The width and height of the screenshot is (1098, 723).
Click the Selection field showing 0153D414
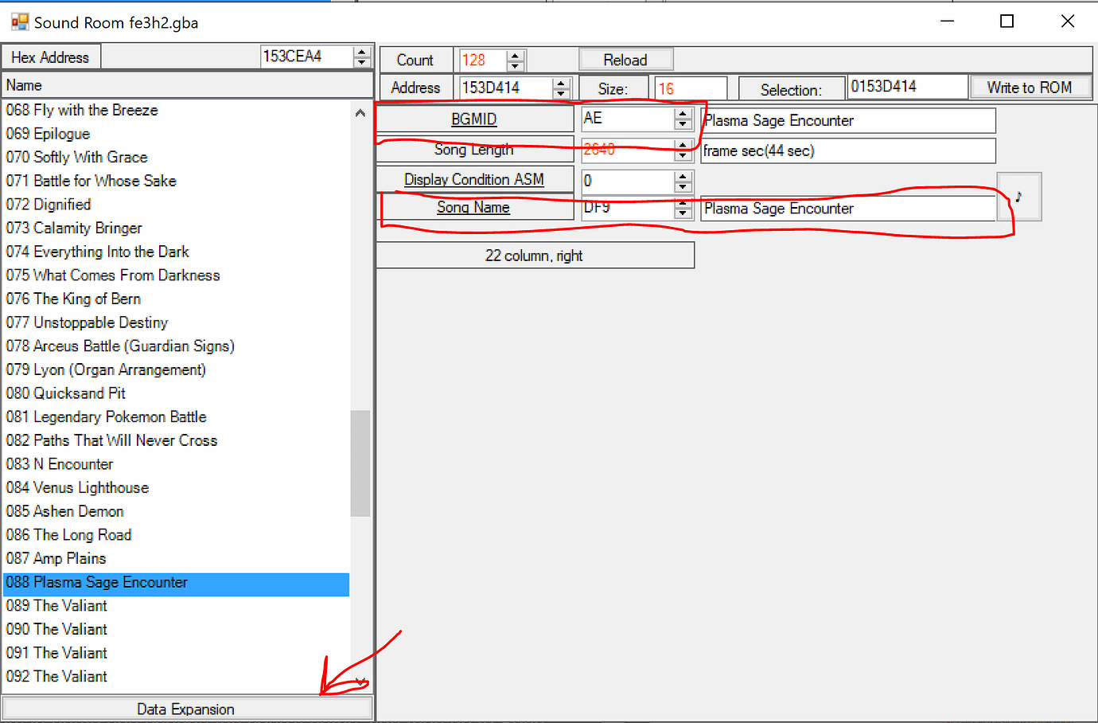pos(907,86)
